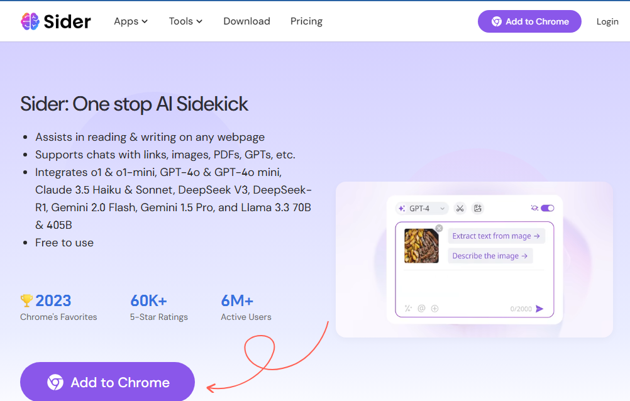This screenshot has width=630, height=401.
Task: Click the food image thumbnail
Action: [421, 246]
